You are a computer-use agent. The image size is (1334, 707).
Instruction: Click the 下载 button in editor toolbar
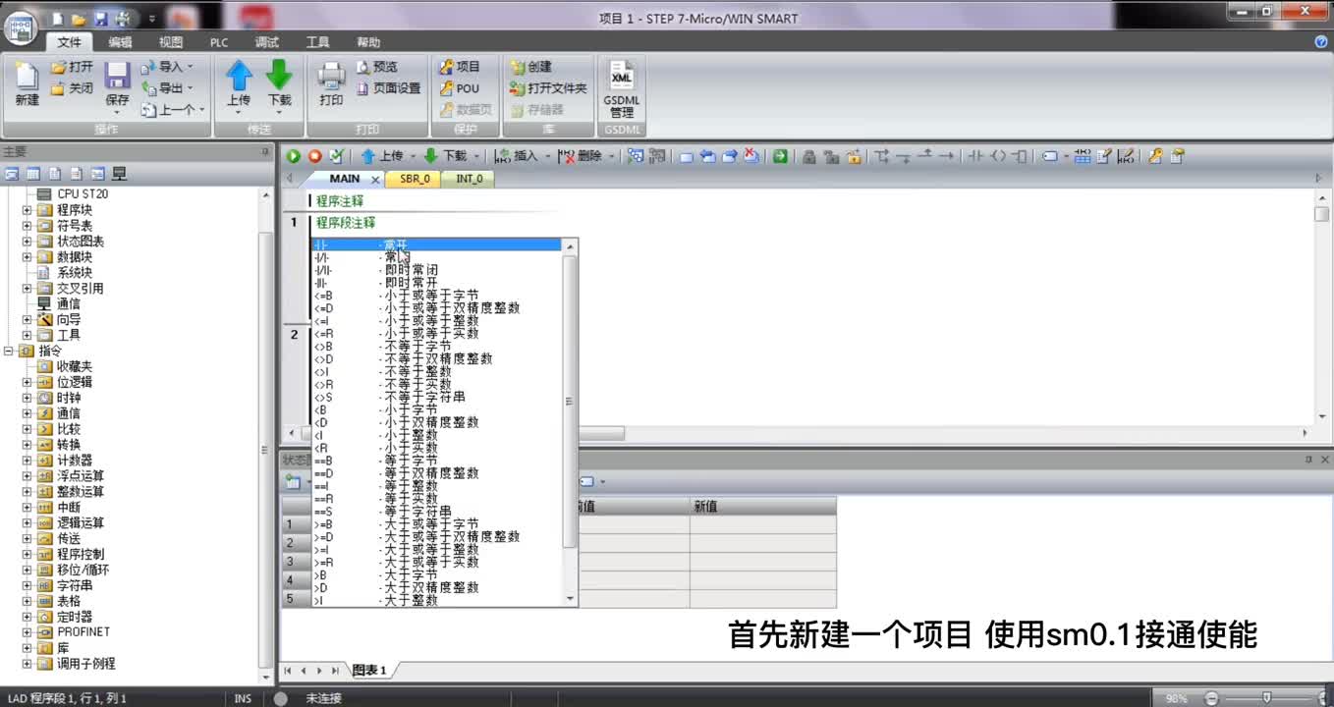446,156
